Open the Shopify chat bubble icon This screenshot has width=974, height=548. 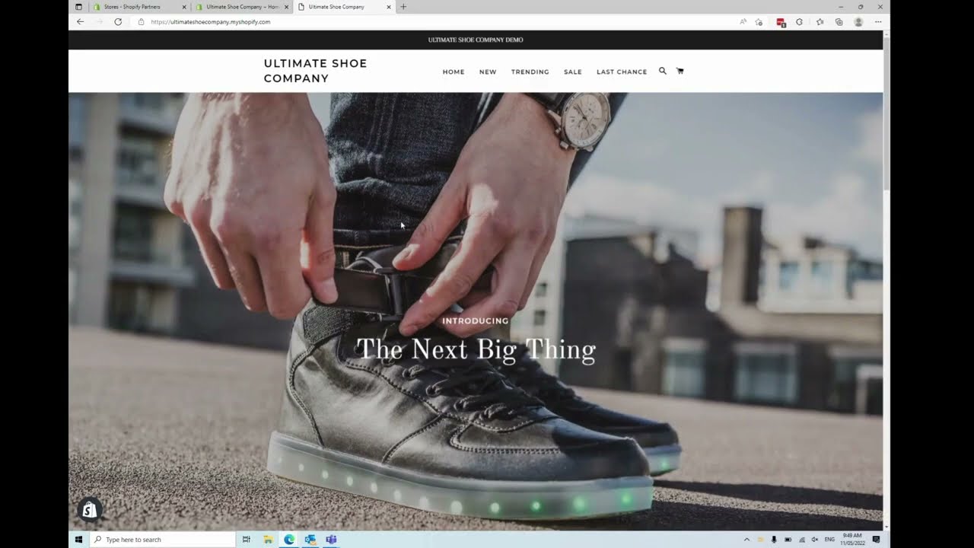click(89, 510)
